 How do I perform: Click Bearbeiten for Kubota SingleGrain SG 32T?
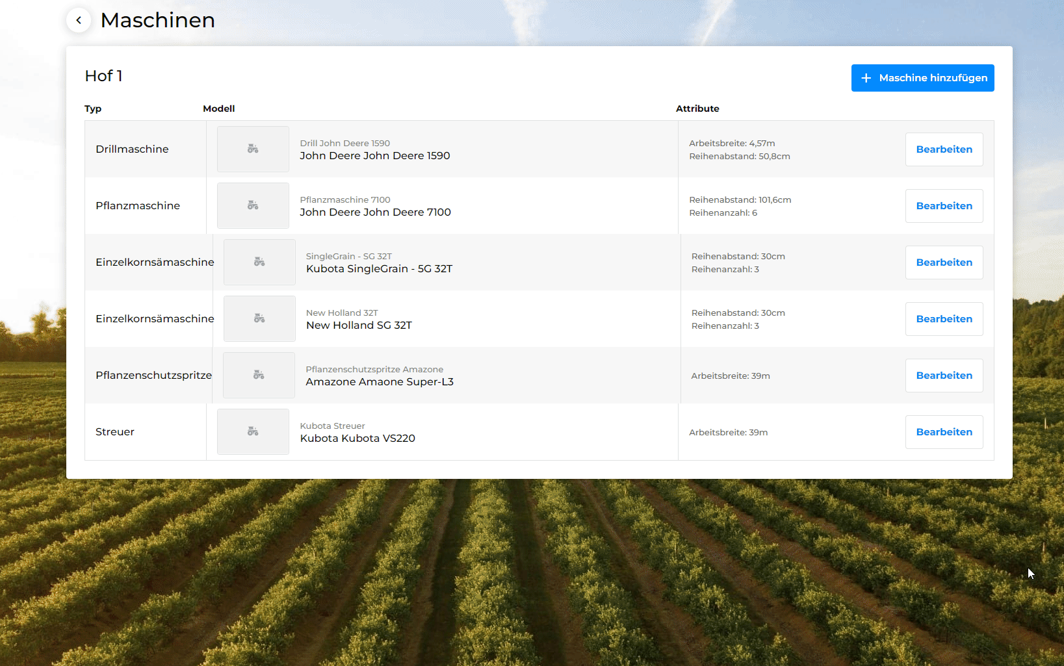[944, 263]
